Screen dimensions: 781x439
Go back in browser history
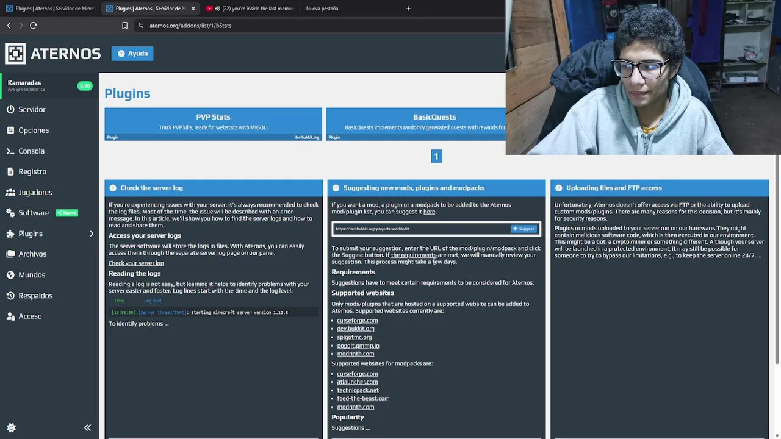(9, 26)
